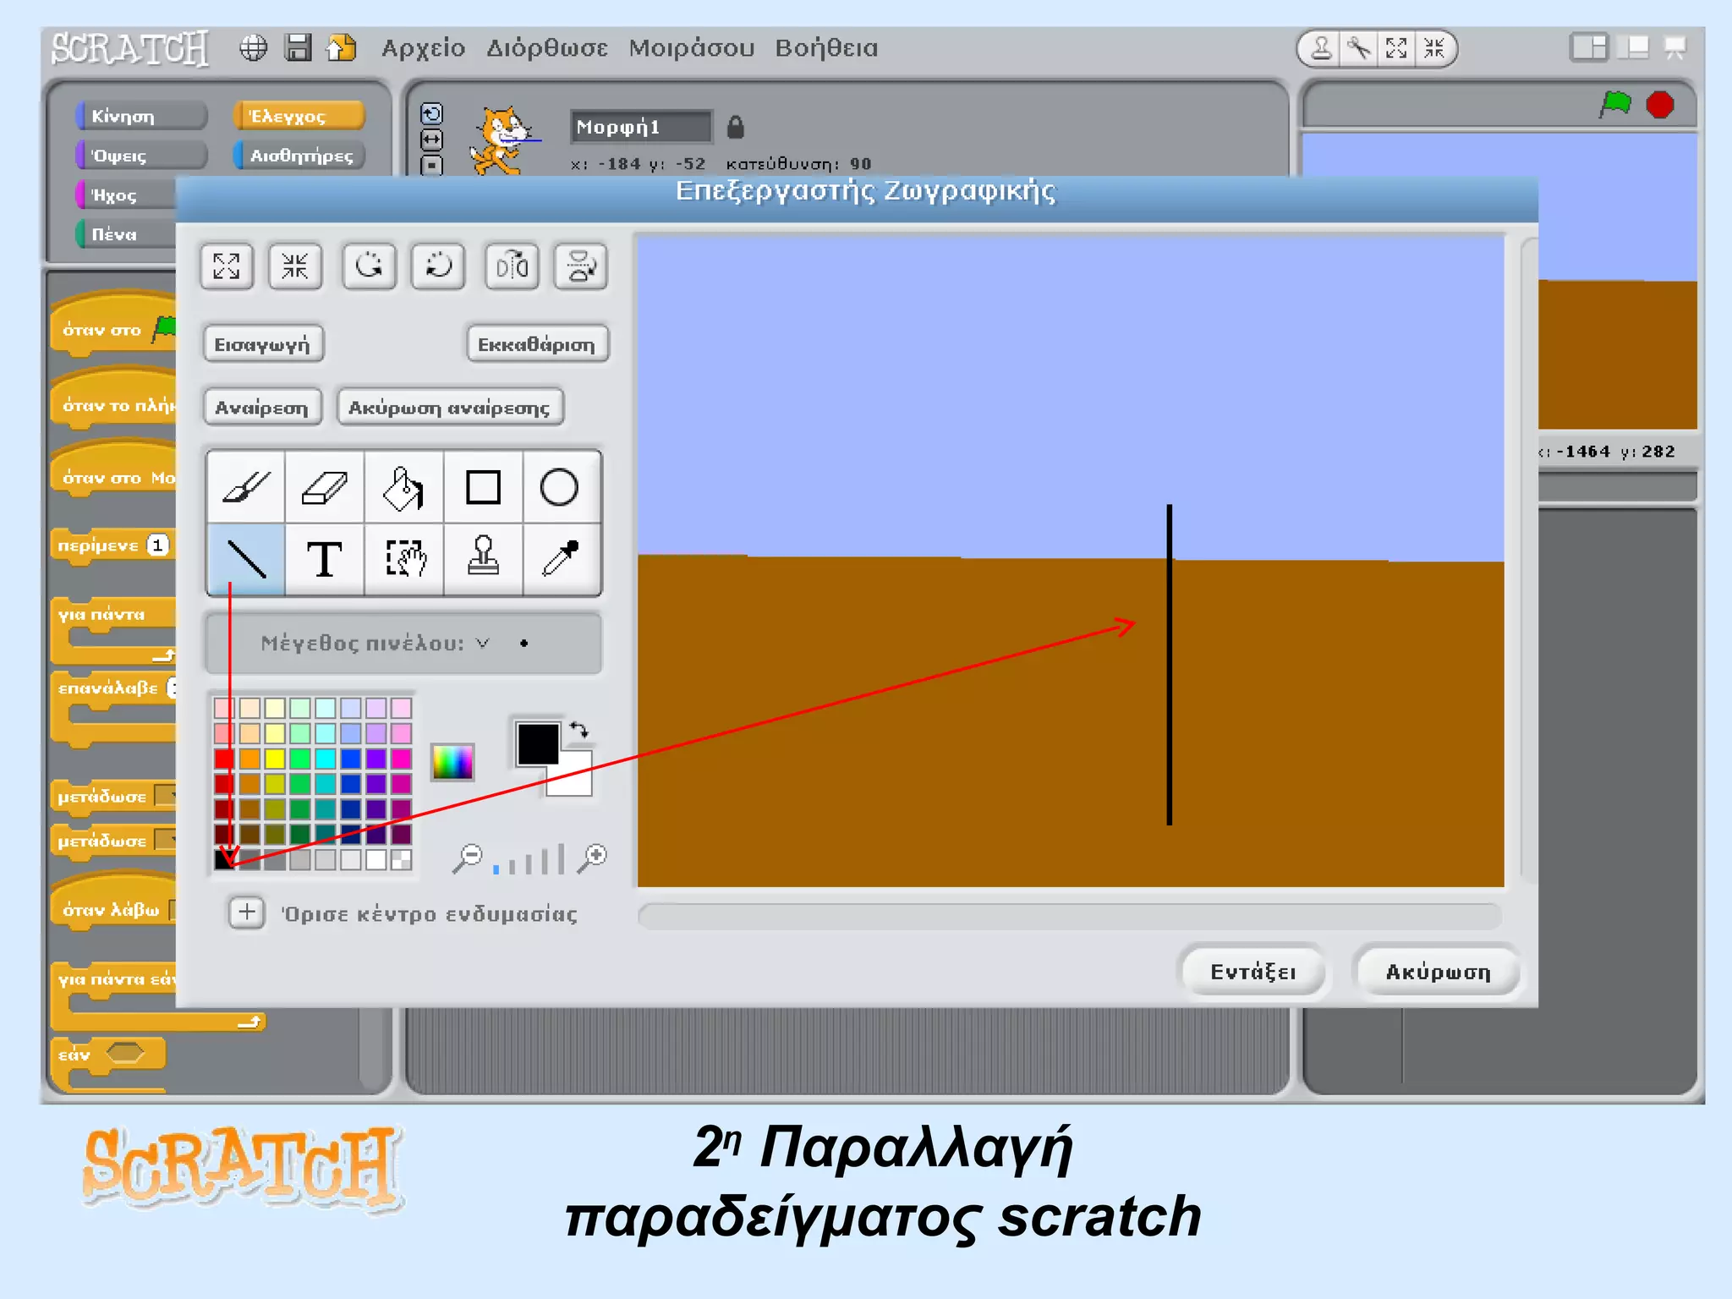Flip the image horizontally
Screen dimensions: 1732x1299
[x=512, y=266]
